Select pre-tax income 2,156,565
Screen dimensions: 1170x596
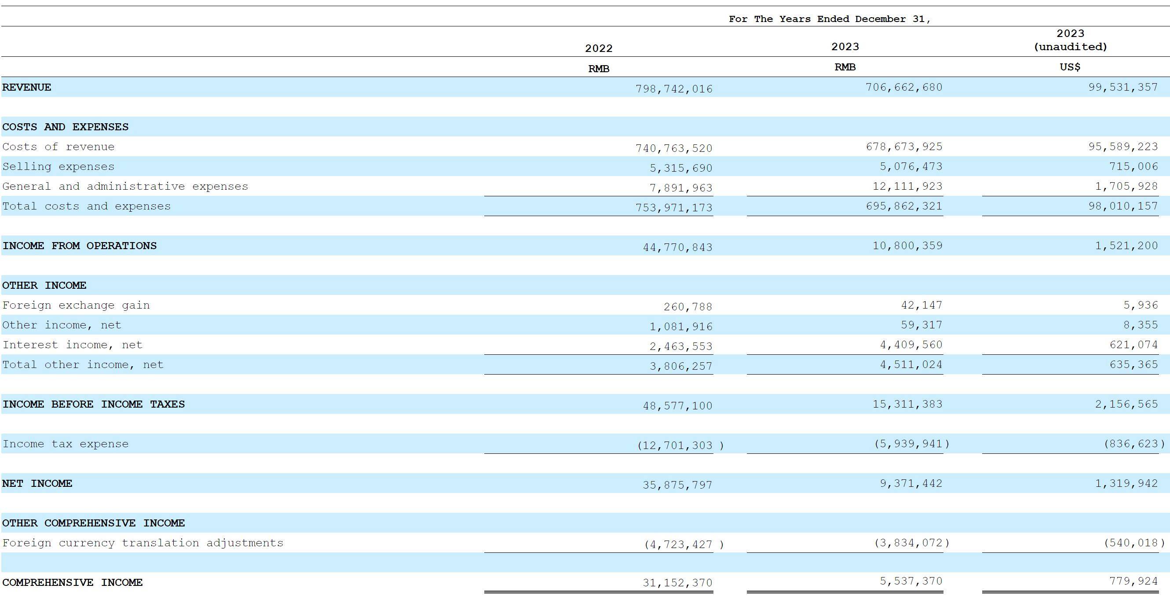1127,405
